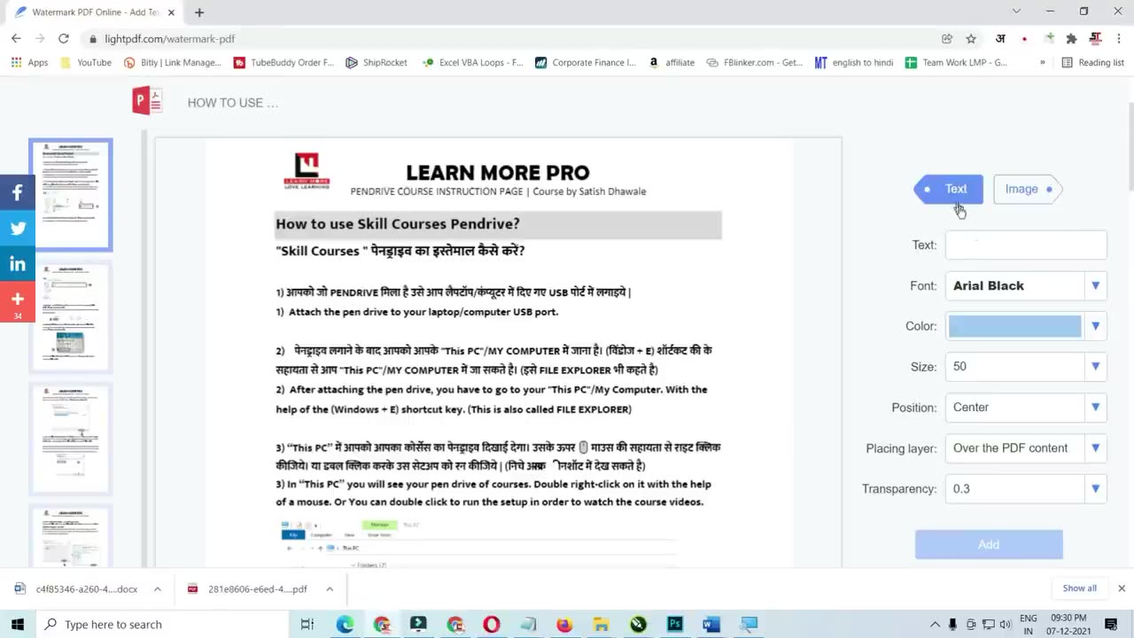Open the Position dropdown showing Center
1134x638 pixels.
(x=1026, y=407)
